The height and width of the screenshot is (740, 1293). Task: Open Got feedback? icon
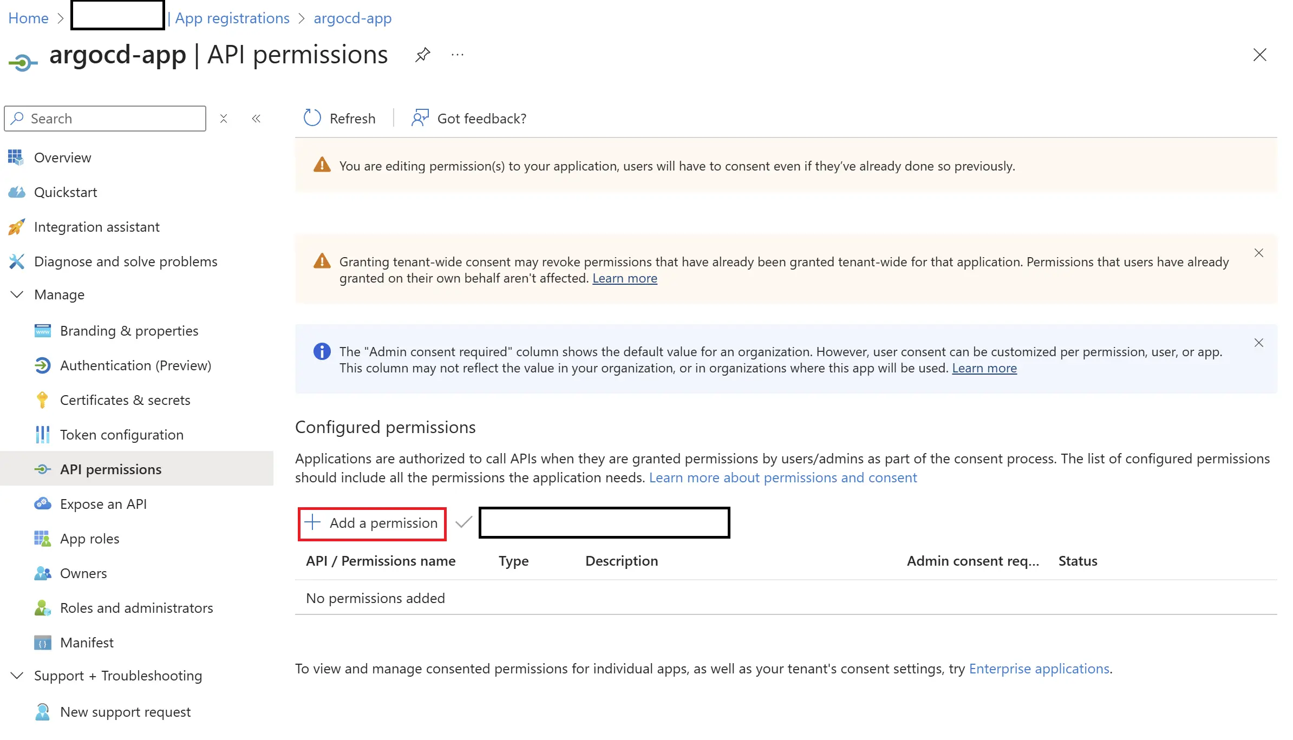click(x=420, y=118)
